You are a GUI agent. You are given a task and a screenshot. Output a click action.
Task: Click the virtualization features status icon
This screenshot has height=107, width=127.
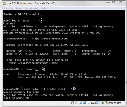[x=97, y=103]
